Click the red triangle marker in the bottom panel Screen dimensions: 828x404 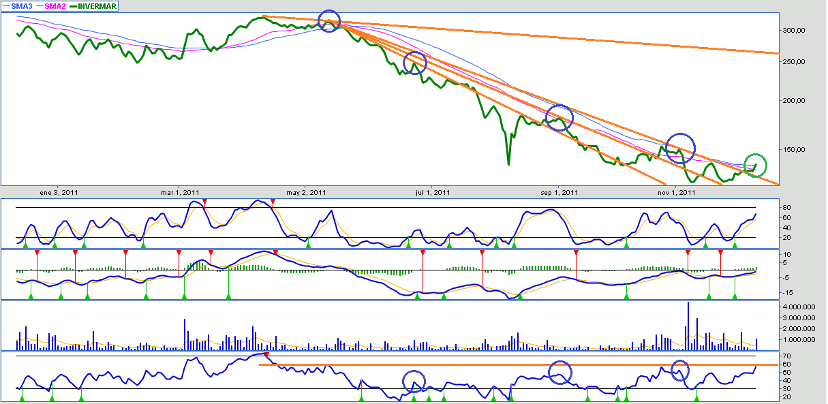pos(266,354)
